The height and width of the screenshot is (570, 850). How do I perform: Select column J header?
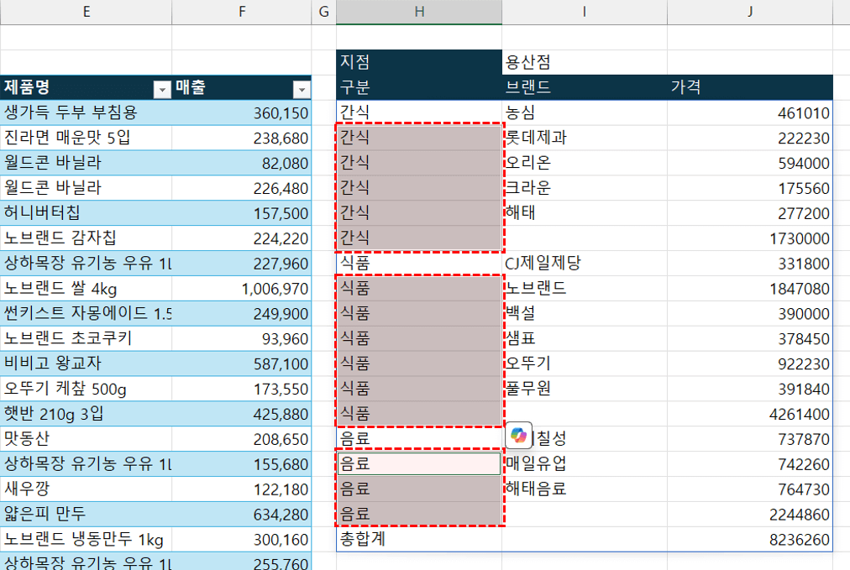pos(749,12)
